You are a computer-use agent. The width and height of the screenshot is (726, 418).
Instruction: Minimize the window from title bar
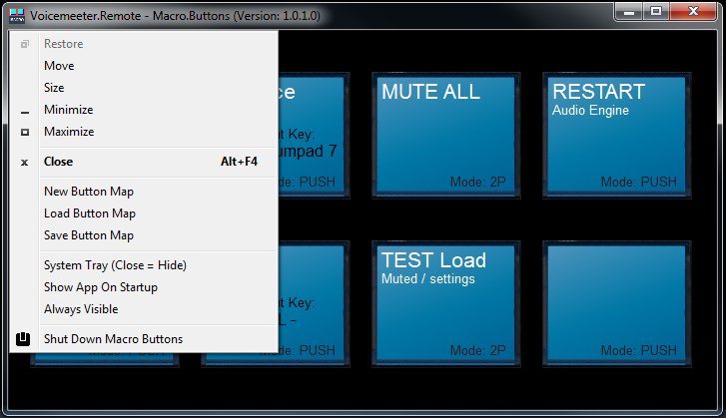coord(629,12)
